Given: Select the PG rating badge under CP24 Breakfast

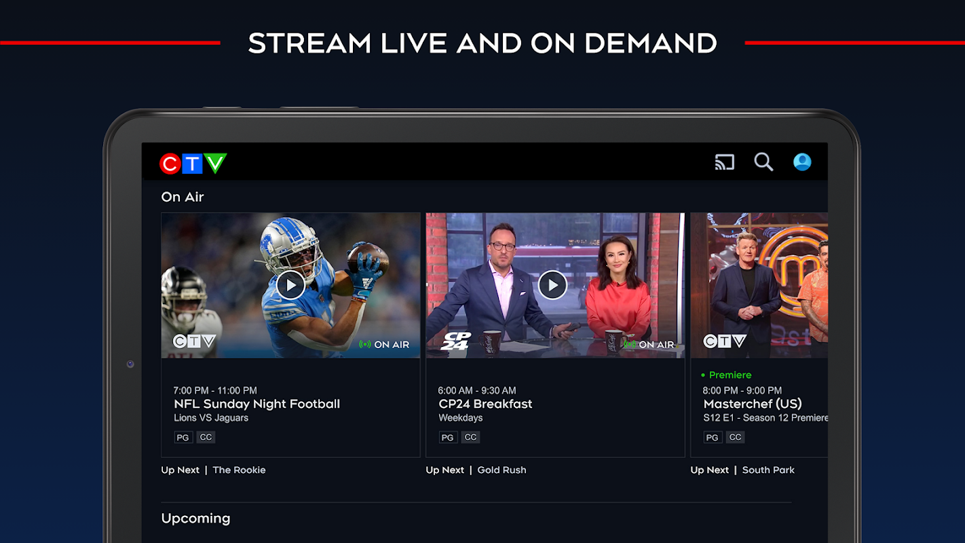Looking at the screenshot, I should pyautogui.click(x=447, y=437).
